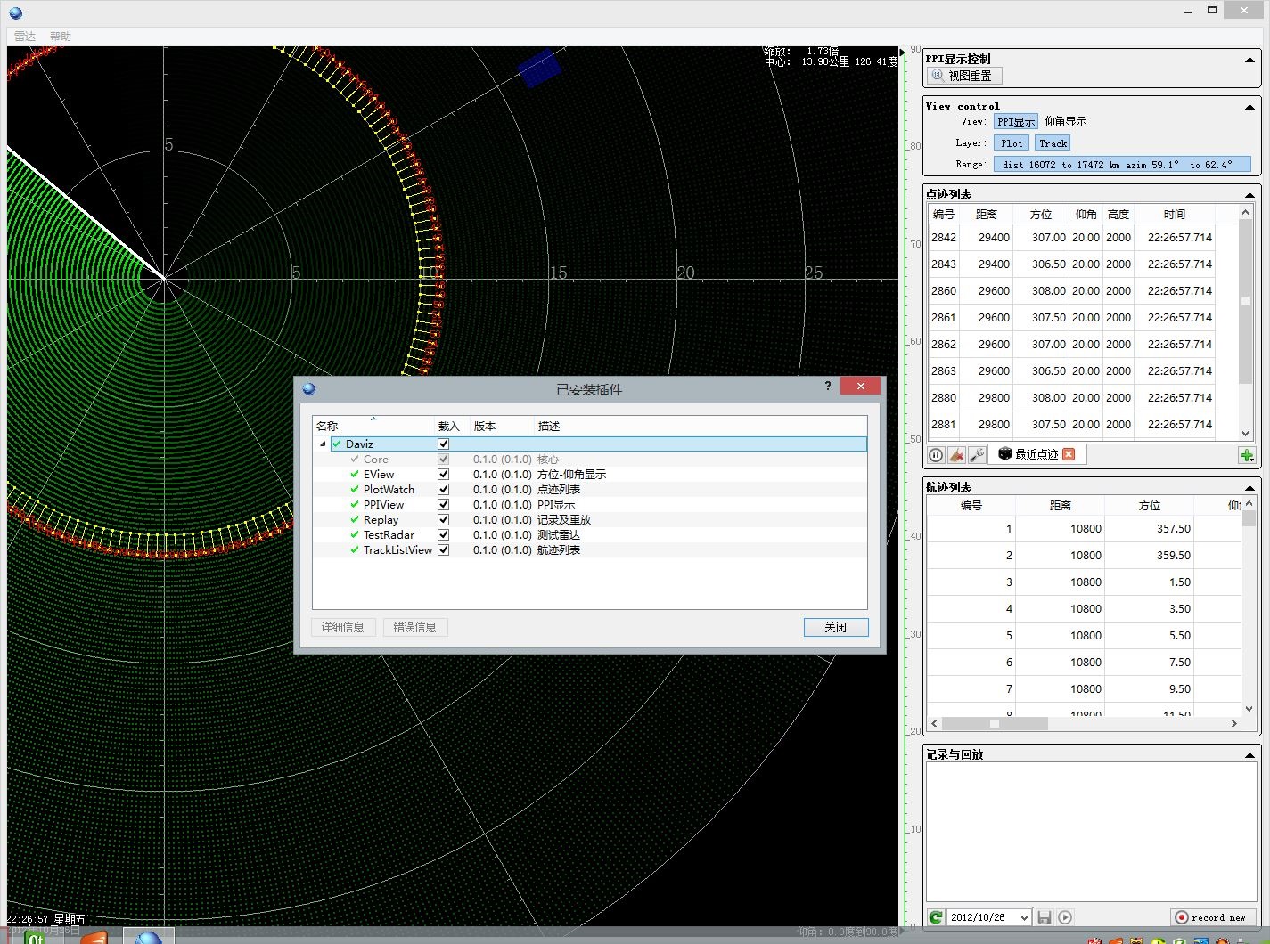Open the 帮助 menu
Image resolution: width=1270 pixels, height=944 pixels.
(x=61, y=37)
